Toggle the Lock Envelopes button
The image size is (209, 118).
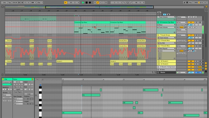pos(168,14)
